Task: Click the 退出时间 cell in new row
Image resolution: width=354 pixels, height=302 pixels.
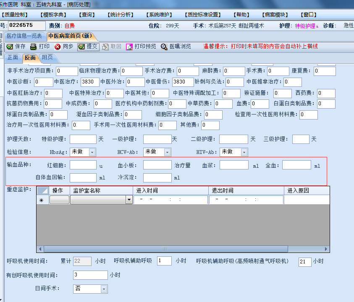Action: 246,200
